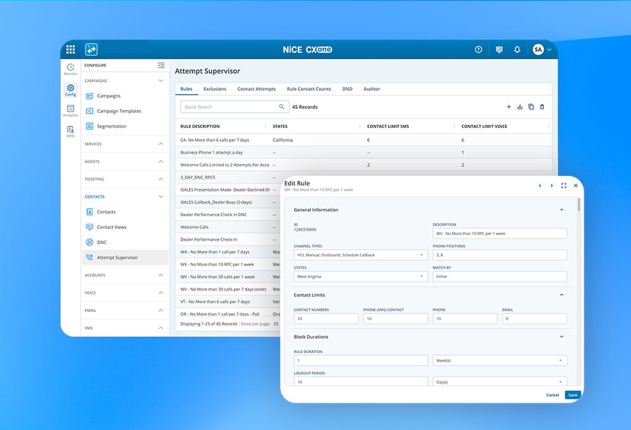631x430 pixels.
Task: Go to next rule with right arrow
Action: [x=551, y=186]
